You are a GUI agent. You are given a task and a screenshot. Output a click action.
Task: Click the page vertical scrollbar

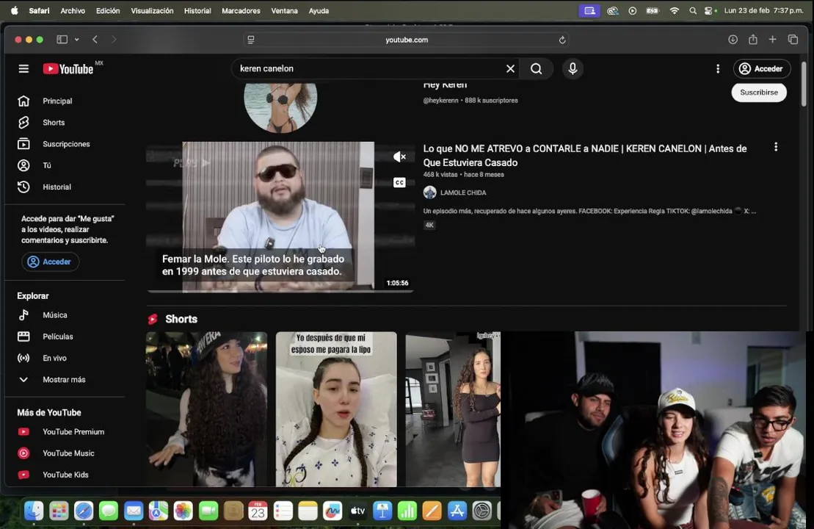click(x=804, y=83)
